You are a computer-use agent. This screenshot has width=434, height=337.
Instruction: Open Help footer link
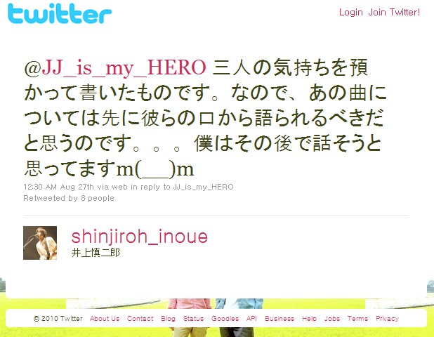[x=309, y=319]
